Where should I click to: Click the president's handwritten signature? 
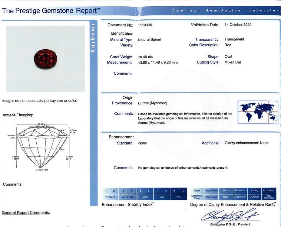tap(230, 216)
